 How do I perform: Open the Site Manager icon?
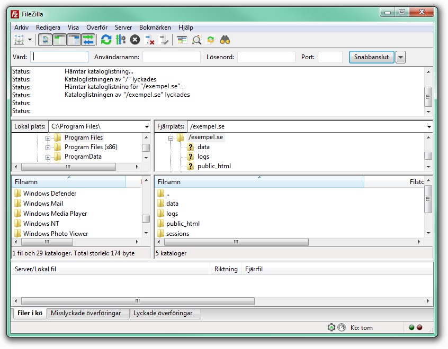pos(19,40)
